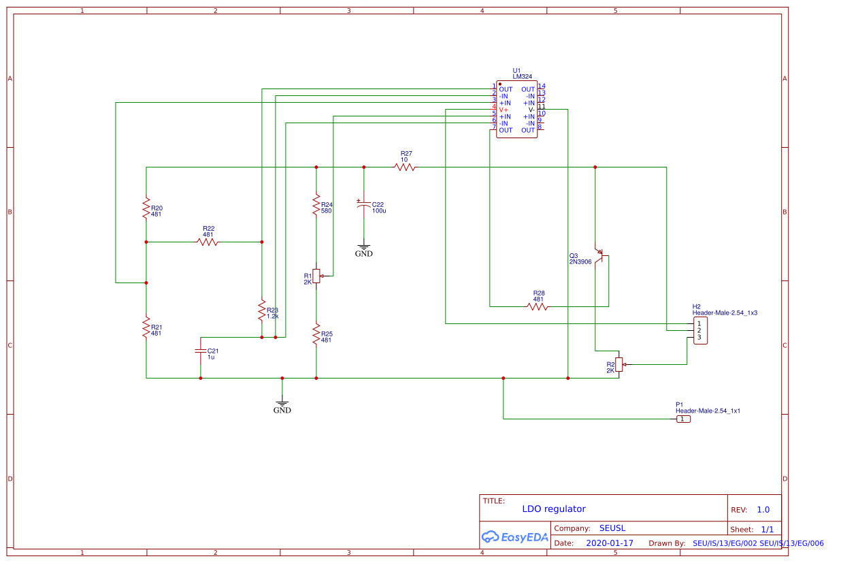Click the date 2020-01-17 in title block

point(608,543)
